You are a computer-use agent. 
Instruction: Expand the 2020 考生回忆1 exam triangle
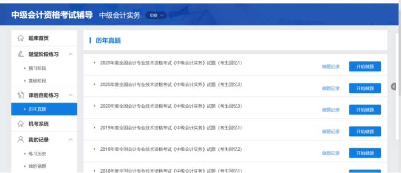95,63
